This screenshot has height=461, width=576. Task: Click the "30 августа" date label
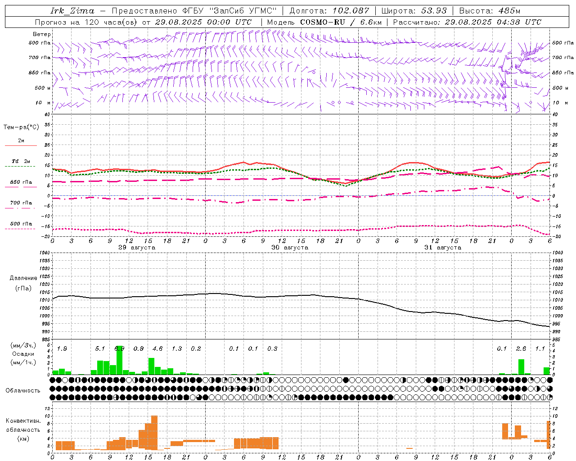(x=290, y=248)
